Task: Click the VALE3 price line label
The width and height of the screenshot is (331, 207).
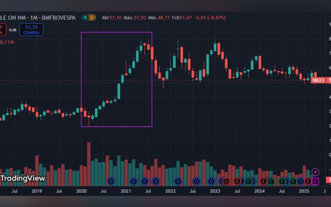Action: [x=318, y=80]
